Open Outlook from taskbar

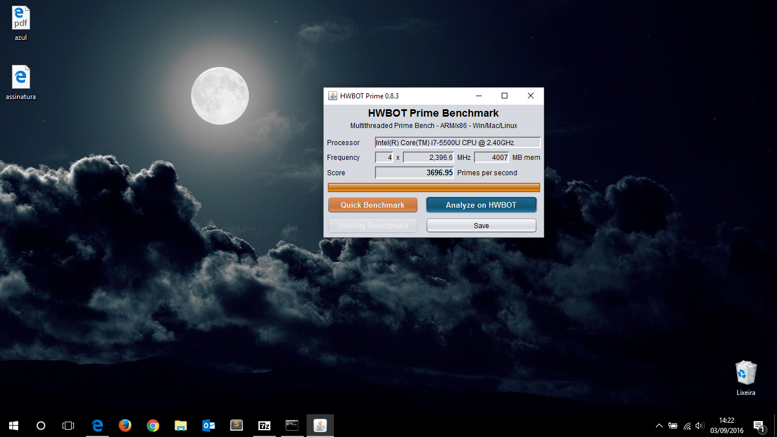208,426
